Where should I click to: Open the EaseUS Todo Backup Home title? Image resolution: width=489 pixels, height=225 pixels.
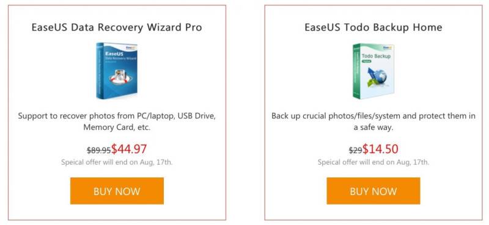373,27
